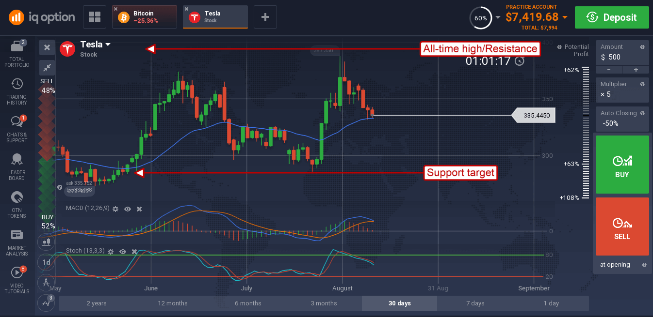Click the Potential Profit scale bar
Image resolution: width=653 pixels, height=317 pixels.
586,133
